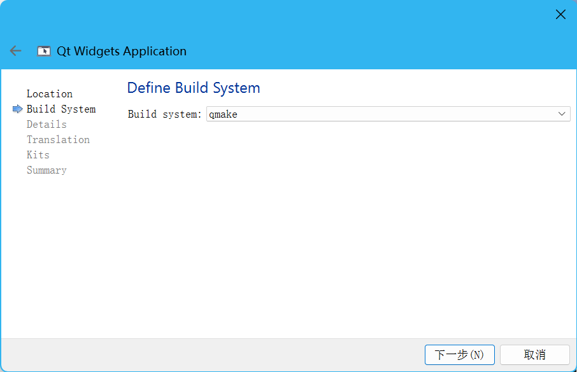
Task: Click the Translation step label
Action: pos(58,140)
